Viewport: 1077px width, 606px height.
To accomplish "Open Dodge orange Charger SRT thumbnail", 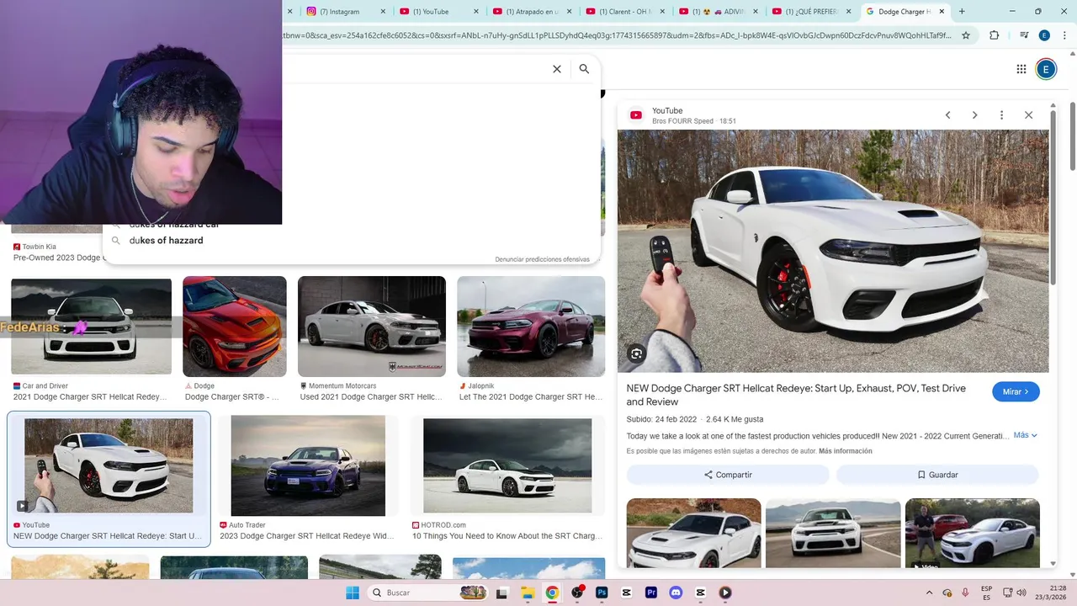I will [x=235, y=327].
